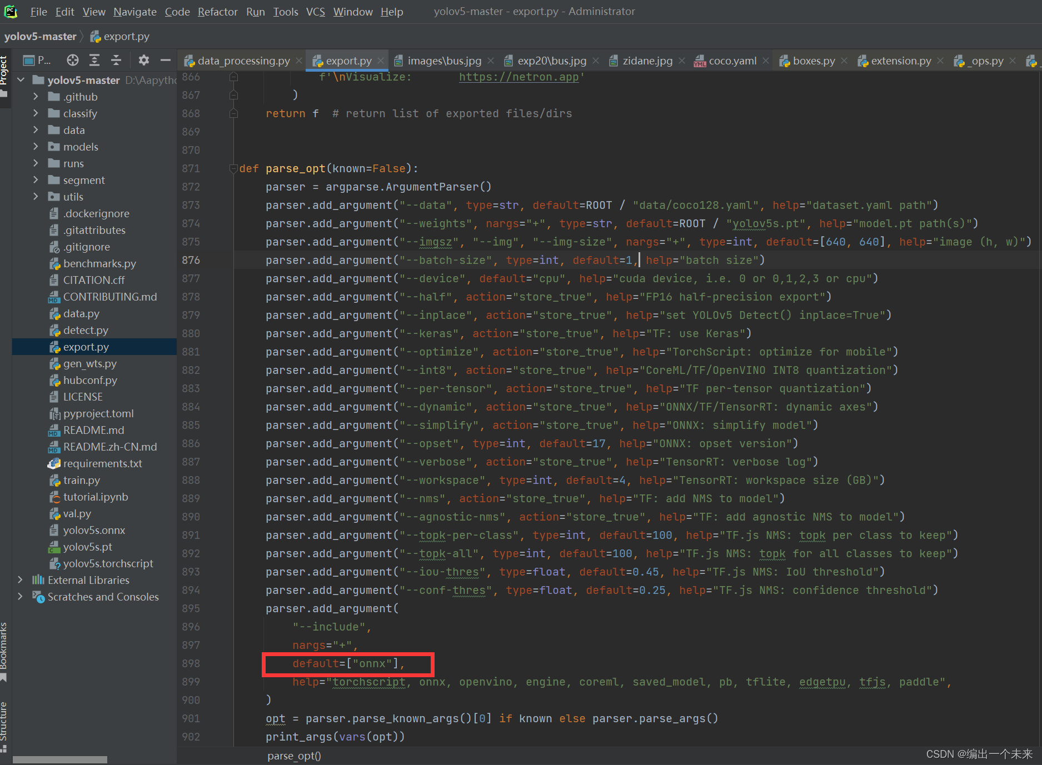
Task: Click line number 876 in the editor gutter
Action: point(191,259)
